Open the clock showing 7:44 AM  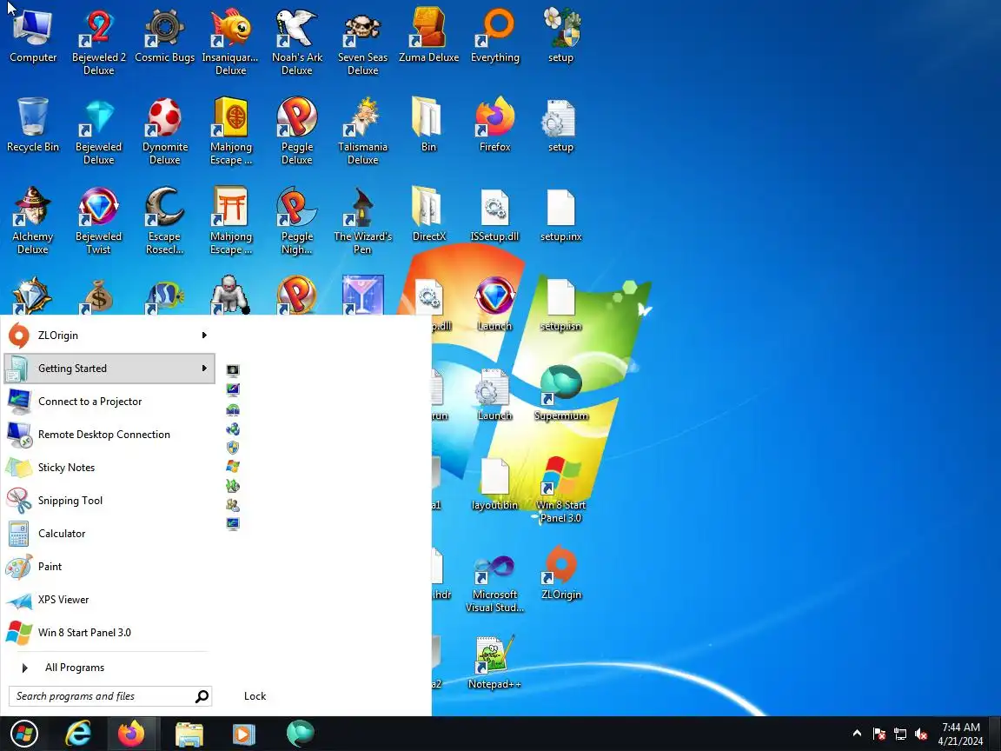[960, 734]
